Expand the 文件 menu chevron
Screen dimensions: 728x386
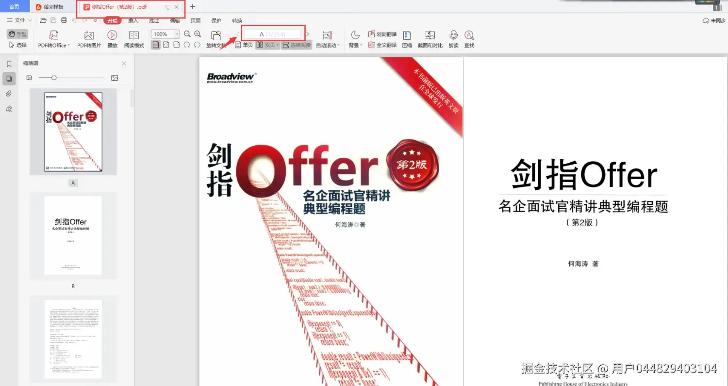pyautogui.click(x=30, y=20)
